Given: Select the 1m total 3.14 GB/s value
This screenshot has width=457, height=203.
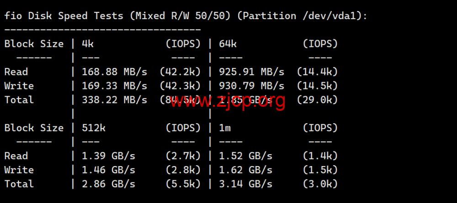Looking at the screenshot, I should click(245, 184).
